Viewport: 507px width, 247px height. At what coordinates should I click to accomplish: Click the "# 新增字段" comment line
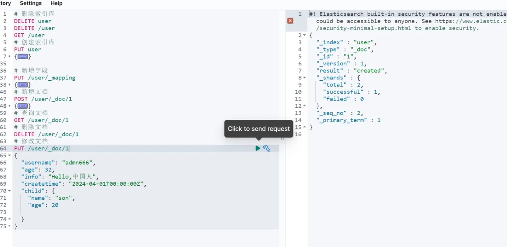pyautogui.click(x=31, y=70)
